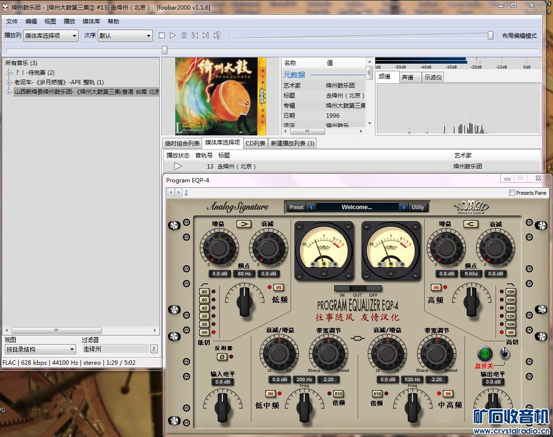Open the 次序 playback order dropdown
Screen dimensions: 553x437
125,35
